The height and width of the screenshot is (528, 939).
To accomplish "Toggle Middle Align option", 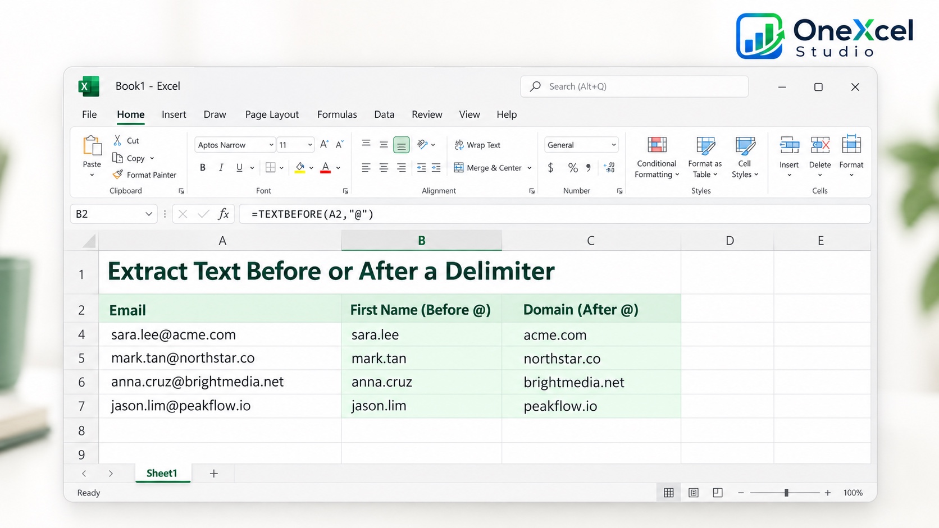I will pyautogui.click(x=384, y=145).
